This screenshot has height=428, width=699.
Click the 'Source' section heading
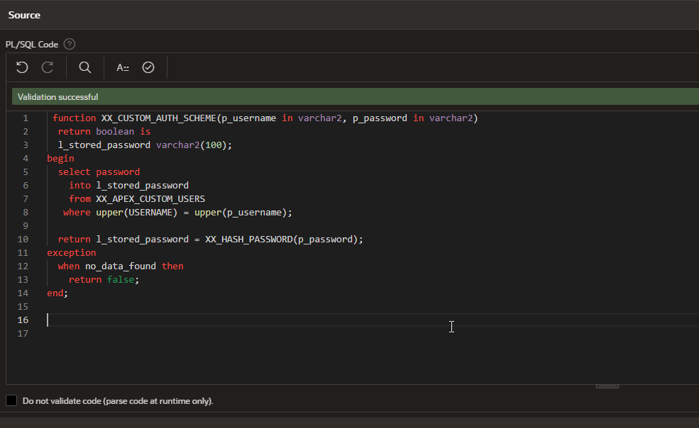[24, 15]
